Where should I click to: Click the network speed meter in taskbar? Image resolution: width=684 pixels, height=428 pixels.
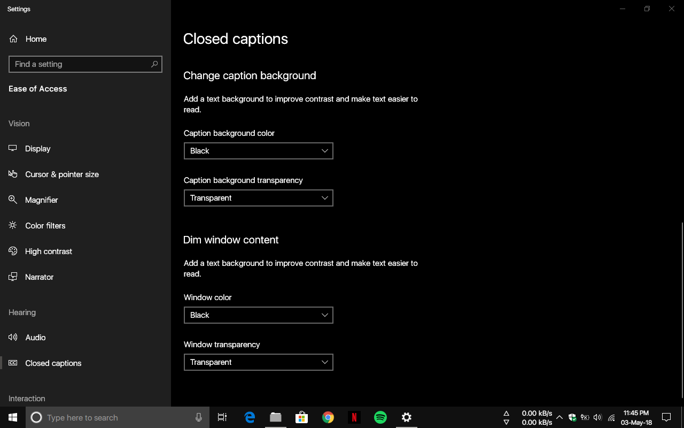pyautogui.click(x=529, y=417)
